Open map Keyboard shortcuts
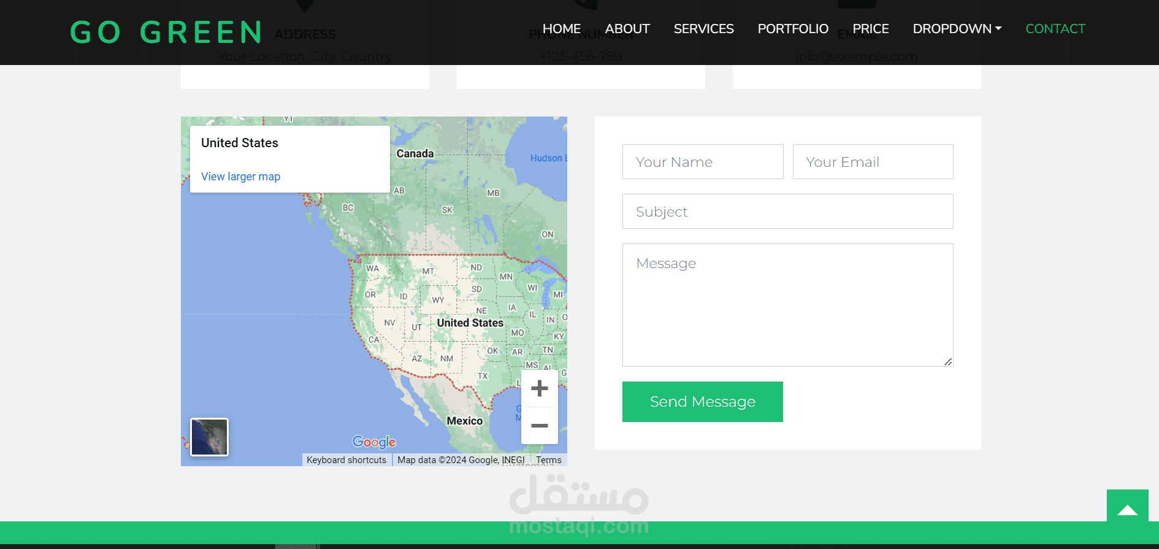Viewport: 1159px width, 549px height. (346, 460)
